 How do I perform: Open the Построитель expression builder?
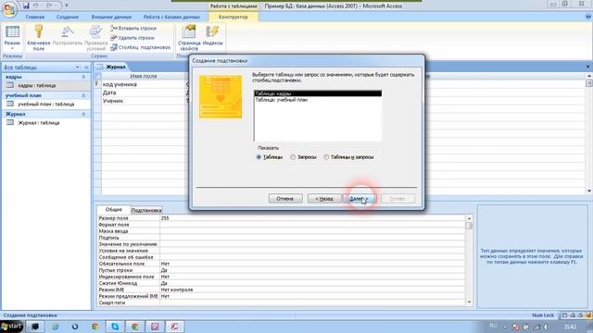68,36
